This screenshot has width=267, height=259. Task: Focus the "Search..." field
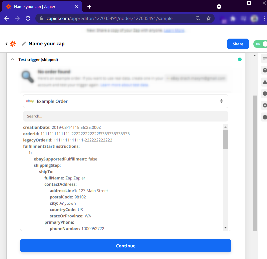point(126,116)
